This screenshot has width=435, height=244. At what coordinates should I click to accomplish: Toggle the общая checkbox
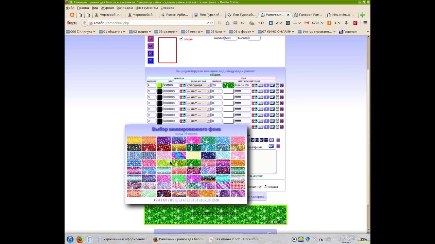[181, 39]
